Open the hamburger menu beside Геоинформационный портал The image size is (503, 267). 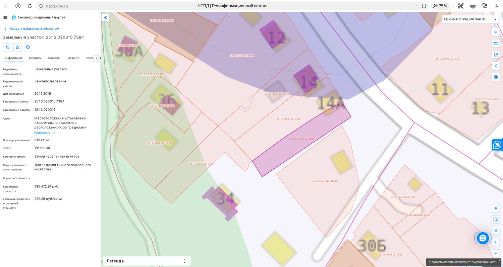5,17
